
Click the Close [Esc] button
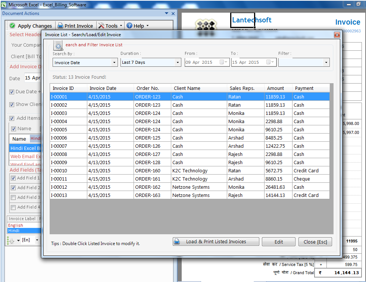[315, 242]
